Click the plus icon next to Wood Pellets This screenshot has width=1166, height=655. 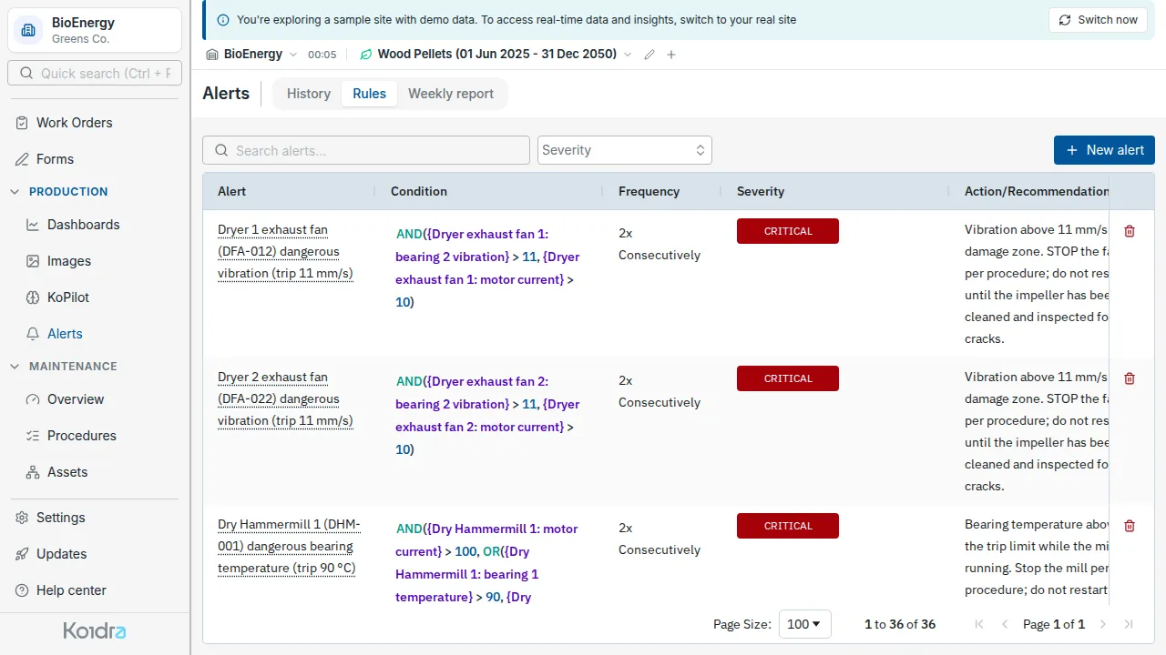(x=671, y=55)
